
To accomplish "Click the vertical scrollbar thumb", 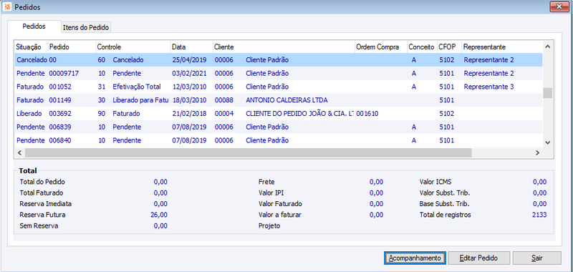I will click(547, 93).
